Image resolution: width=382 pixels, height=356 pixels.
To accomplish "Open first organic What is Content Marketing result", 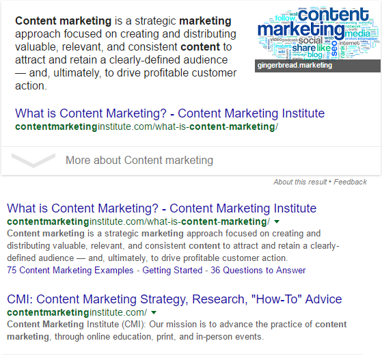I will [161, 208].
